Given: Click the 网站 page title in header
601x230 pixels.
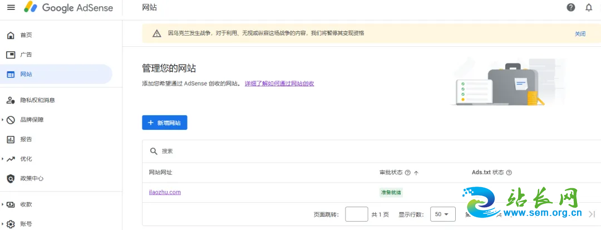Looking at the screenshot, I should (x=150, y=8).
